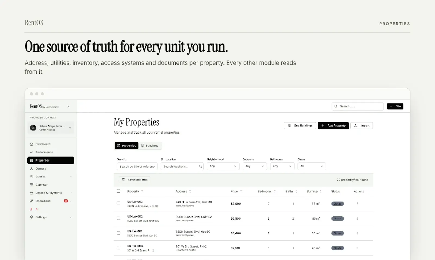Click the Import button
The image size is (435, 260).
click(x=362, y=126)
